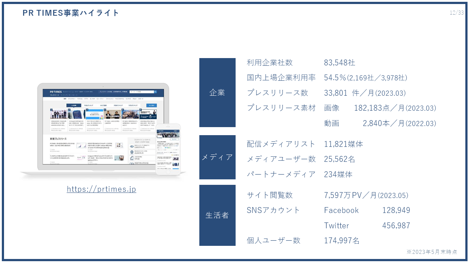Click the "SNSアカウント" label
Screen dimensions: 469x263
click(274, 210)
